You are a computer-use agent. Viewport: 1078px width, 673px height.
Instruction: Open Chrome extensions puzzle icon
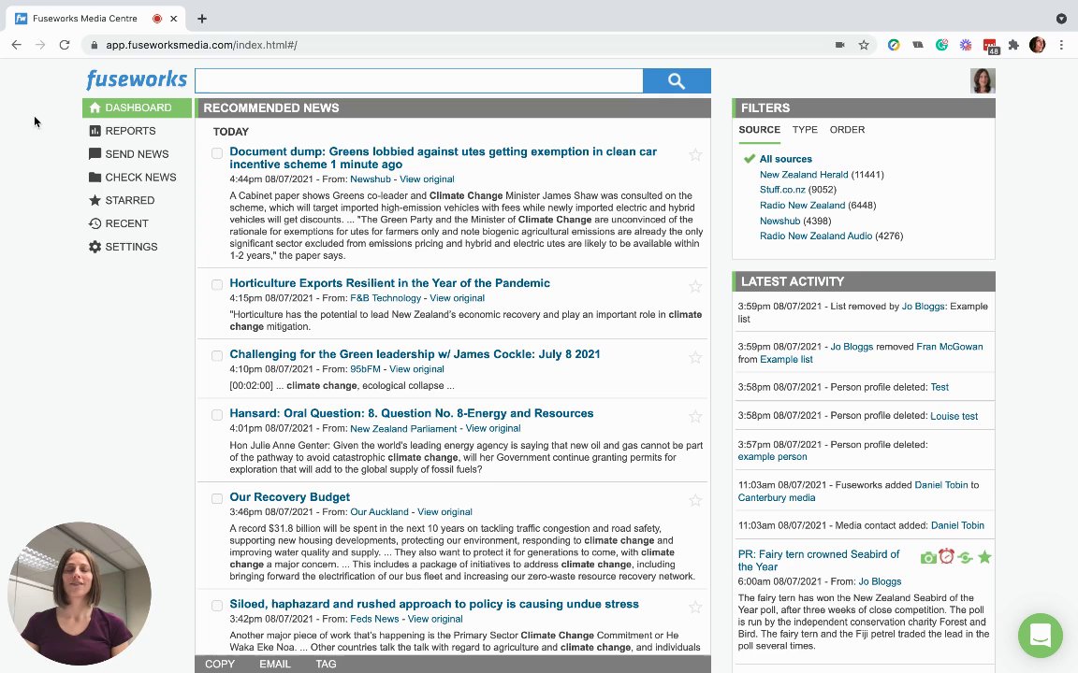coord(1013,45)
